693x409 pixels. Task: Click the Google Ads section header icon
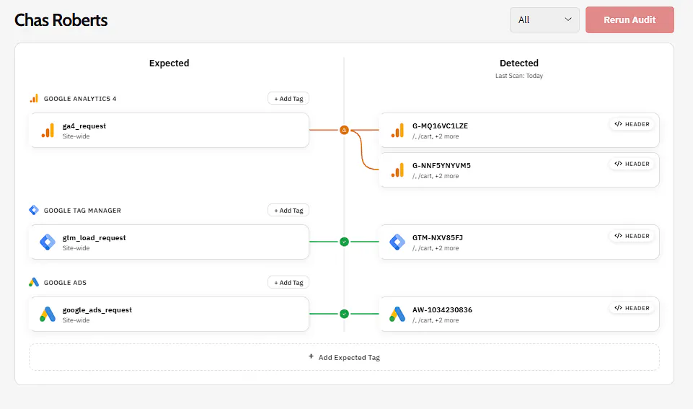coord(34,282)
